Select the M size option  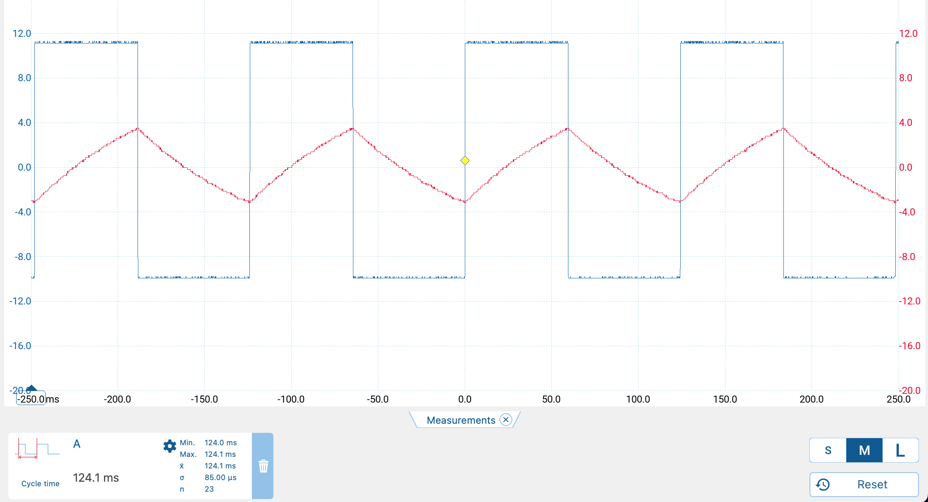[x=864, y=450]
